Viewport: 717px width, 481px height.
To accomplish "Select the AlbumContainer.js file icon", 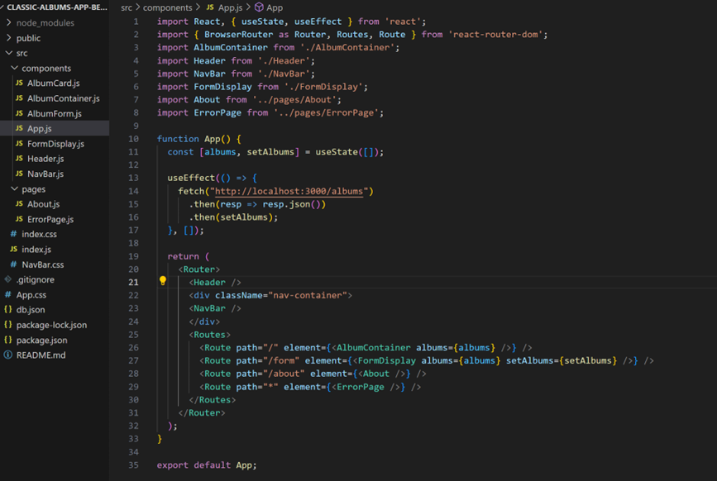I will coord(20,98).
